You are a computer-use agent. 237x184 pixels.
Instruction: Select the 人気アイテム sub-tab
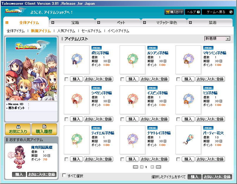tap(66, 31)
